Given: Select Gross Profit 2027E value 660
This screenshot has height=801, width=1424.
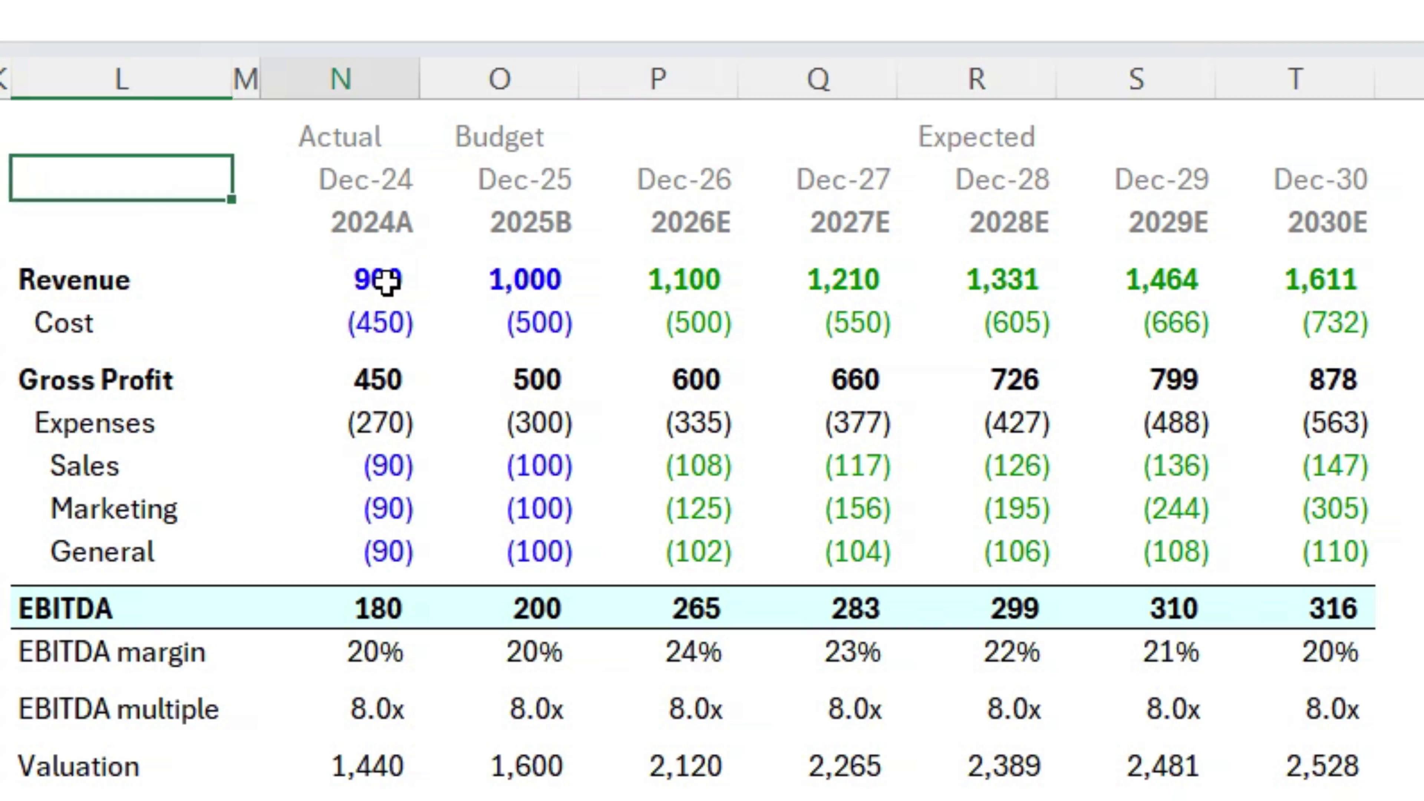Looking at the screenshot, I should click(855, 380).
